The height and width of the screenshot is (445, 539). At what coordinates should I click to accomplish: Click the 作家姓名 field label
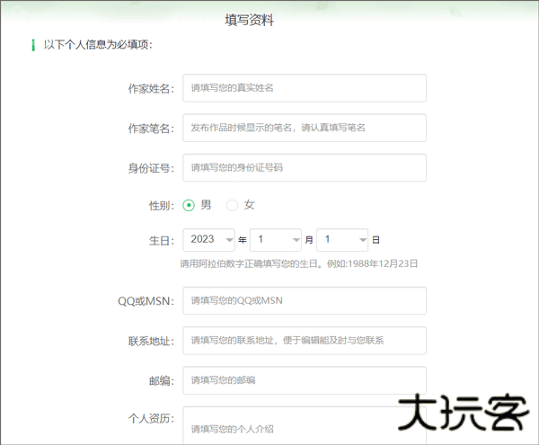click(x=150, y=89)
